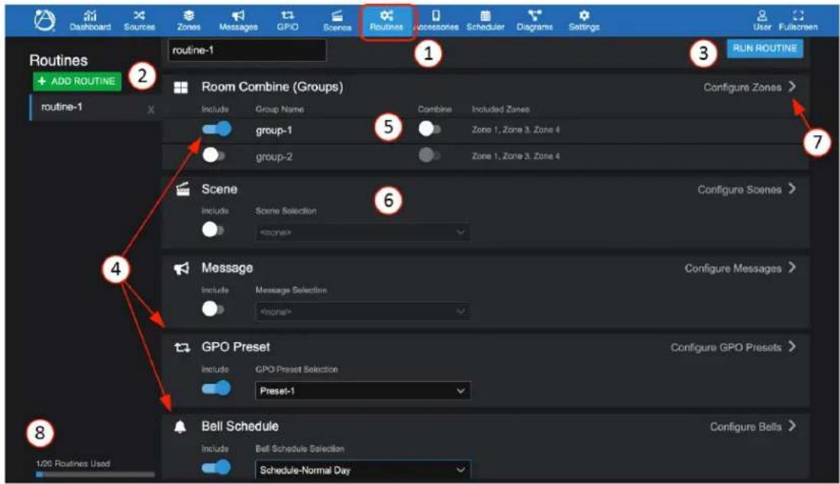Click the RUN ROUTINE button
Viewport: 840px width, 484px height.
765,48
